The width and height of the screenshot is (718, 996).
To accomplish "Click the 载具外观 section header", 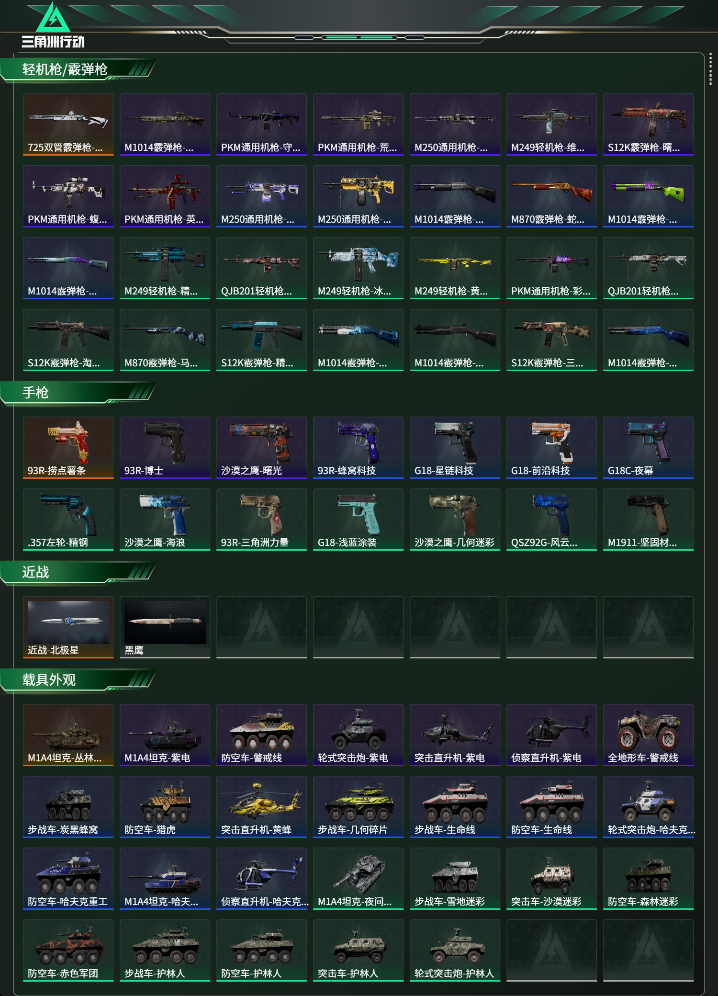I will pos(49,680).
